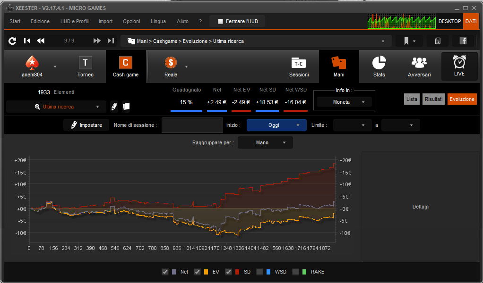The height and width of the screenshot is (283, 483).
Task: Click the pencil edit icon beside Ultima ricerca
Action: pos(114,107)
